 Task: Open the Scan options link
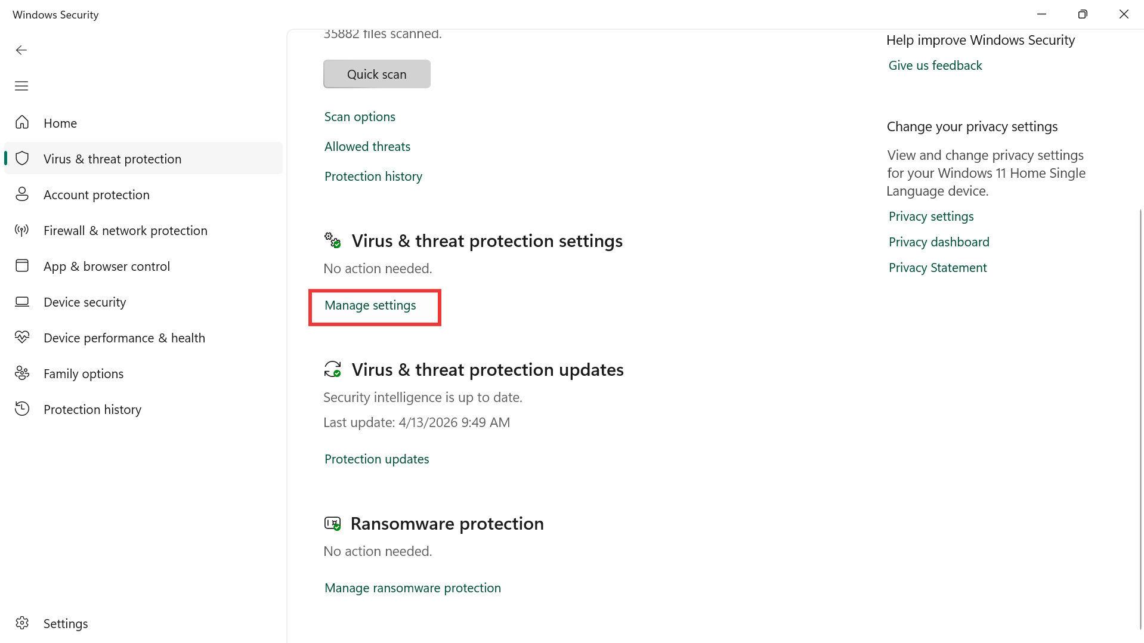point(360,117)
